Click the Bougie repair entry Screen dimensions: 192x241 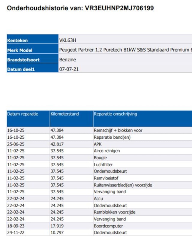pos(100,158)
